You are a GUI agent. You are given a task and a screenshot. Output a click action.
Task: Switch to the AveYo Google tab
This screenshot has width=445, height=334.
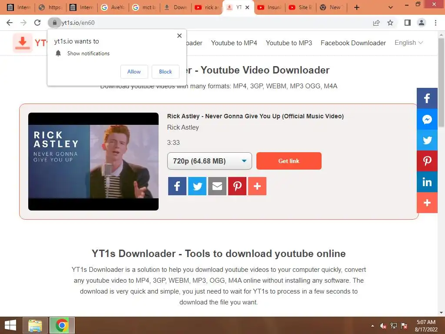pos(113,7)
